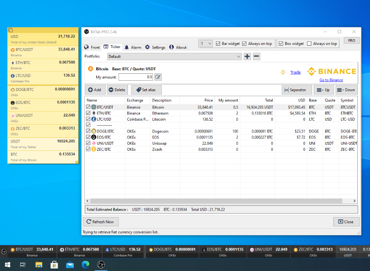Add a new portfolio with plus icon
The image size is (370, 271).
tap(247, 56)
